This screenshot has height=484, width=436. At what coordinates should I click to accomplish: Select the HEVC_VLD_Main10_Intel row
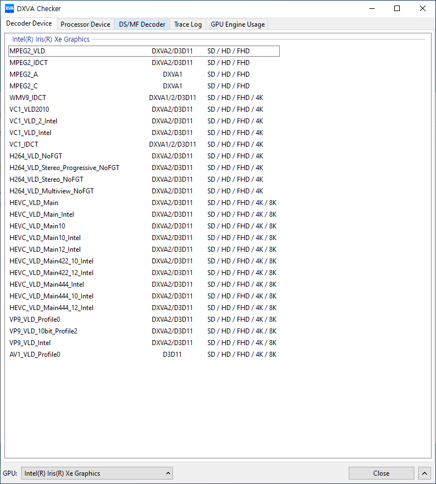144,238
